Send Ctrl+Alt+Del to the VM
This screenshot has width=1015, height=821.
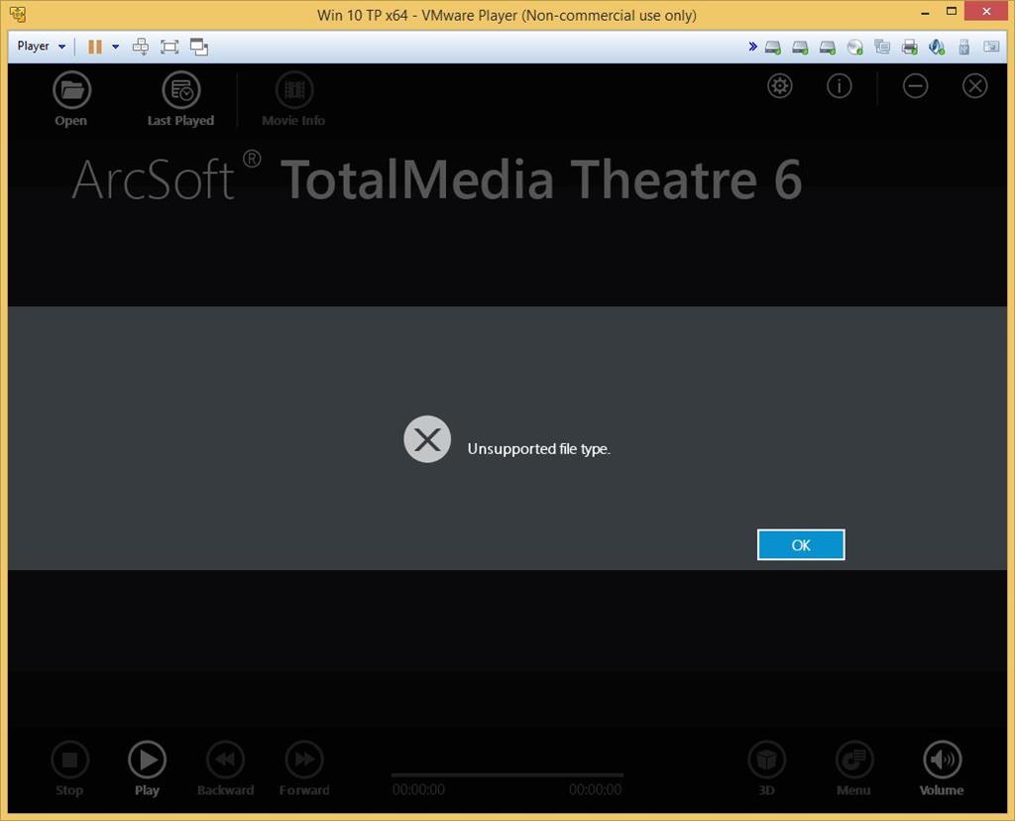[141, 47]
